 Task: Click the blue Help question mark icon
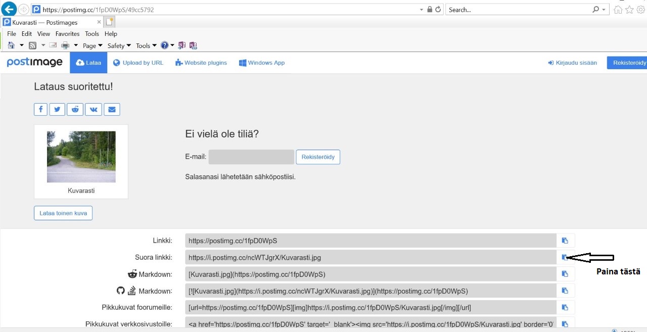tap(164, 45)
